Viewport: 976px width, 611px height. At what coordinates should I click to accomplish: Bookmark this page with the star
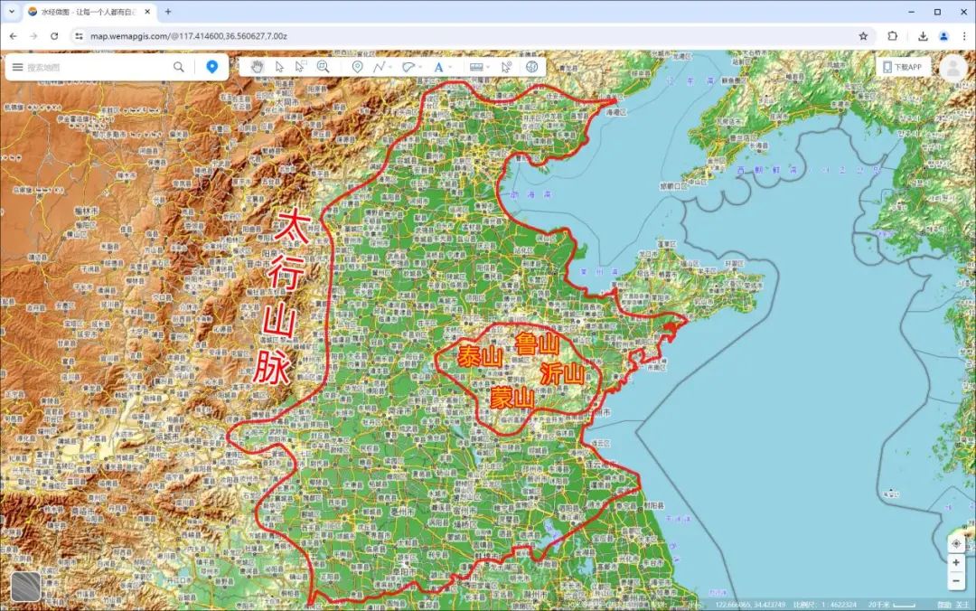(x=863, y=36)
